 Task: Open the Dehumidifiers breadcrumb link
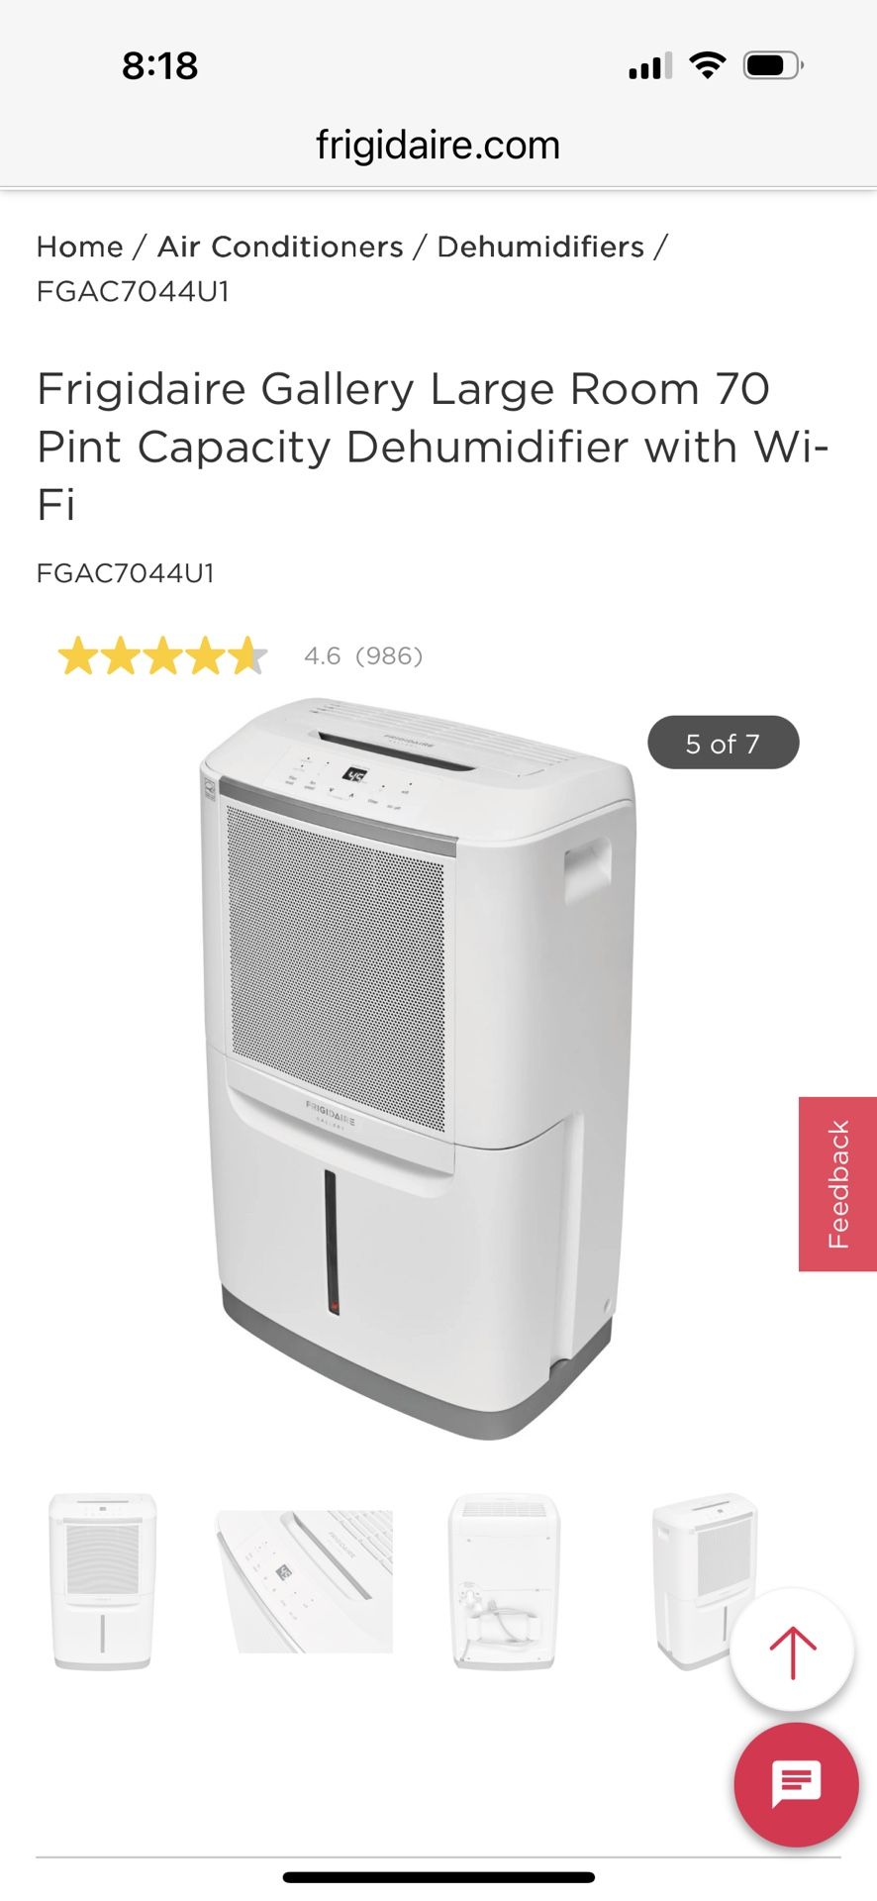pos(540,247)
